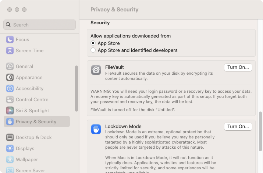Select Privacy & Security in sidebar
This screenshot has width=263, height=173.
pos(37,121)
